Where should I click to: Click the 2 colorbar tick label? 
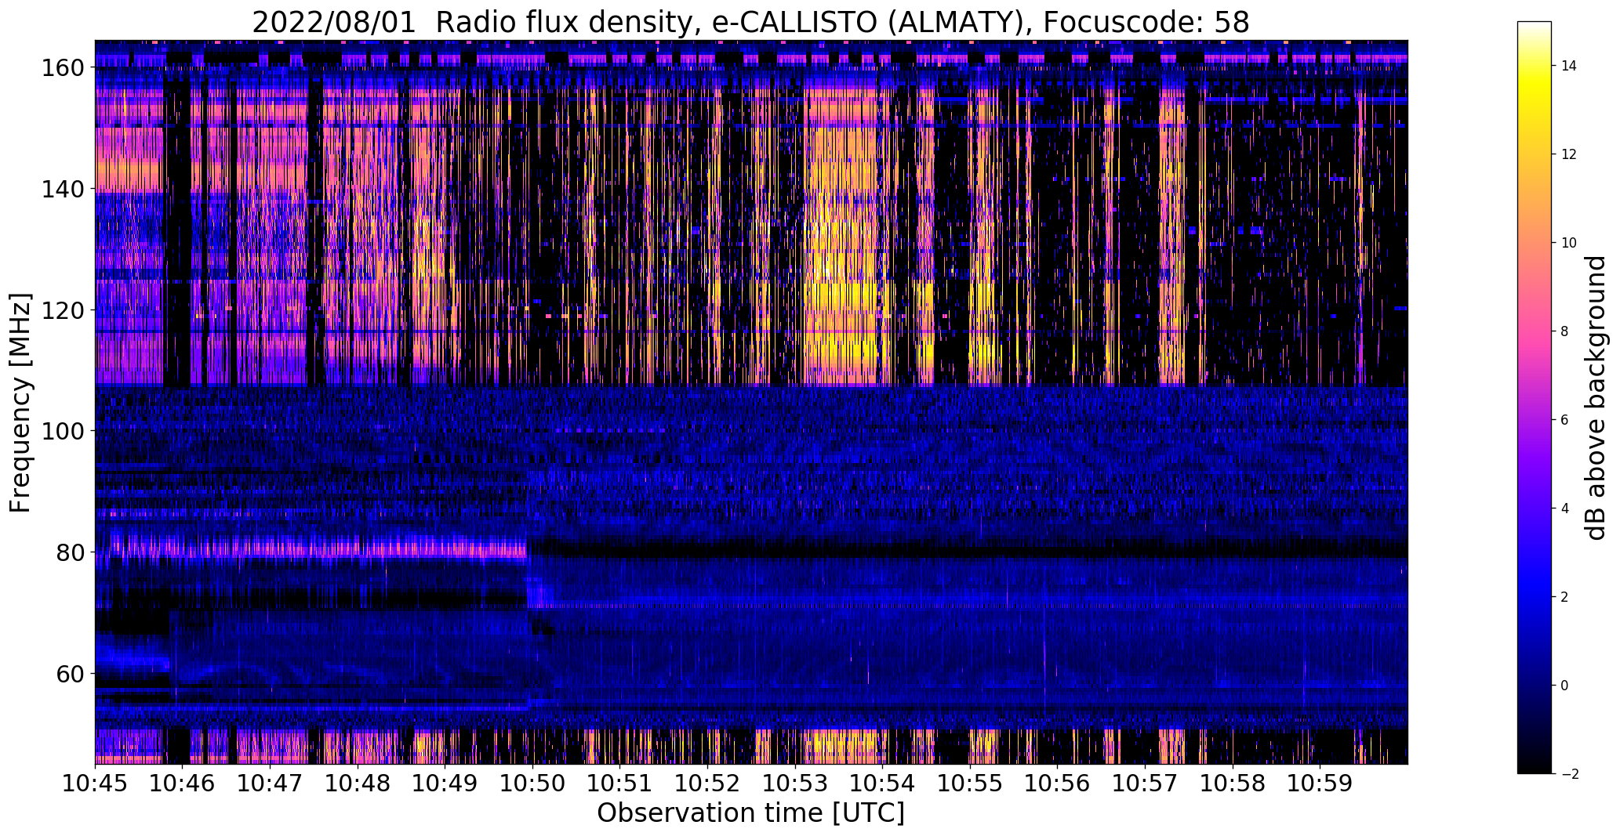coord(1564,597)
